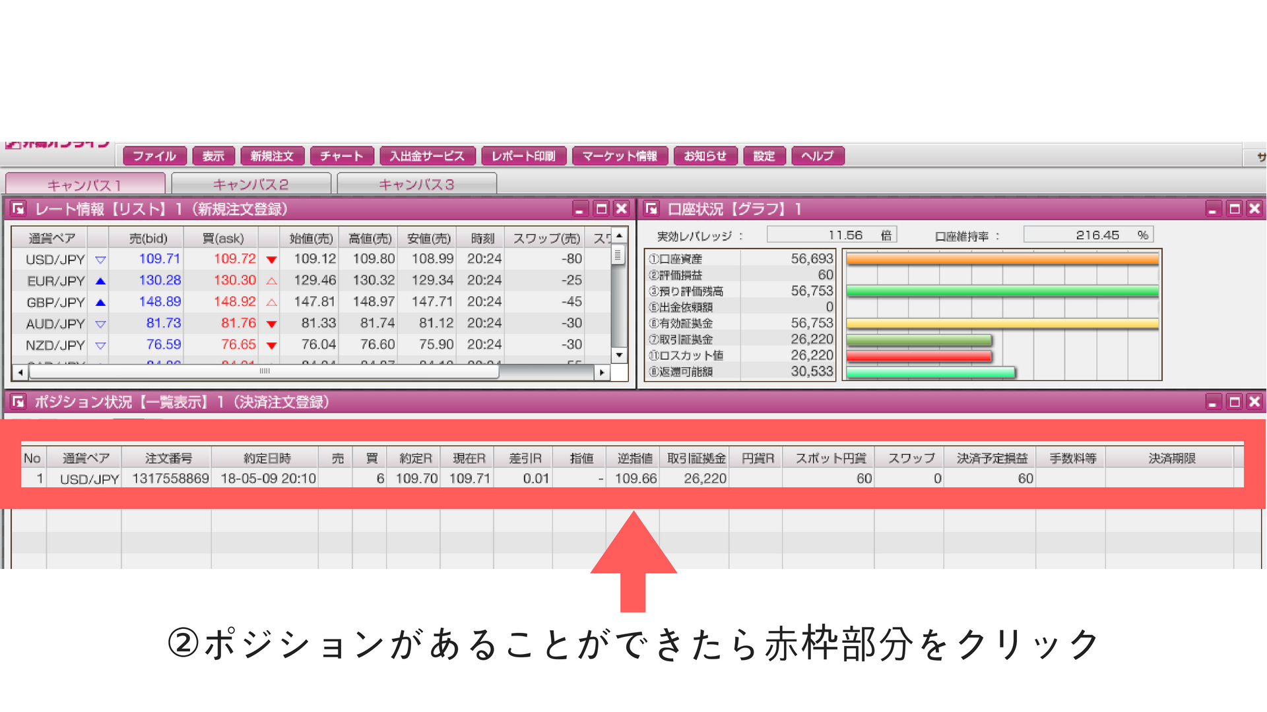1267x712 pixels.
Task: Click the 注文番号 column header
Action: point(167,458)
